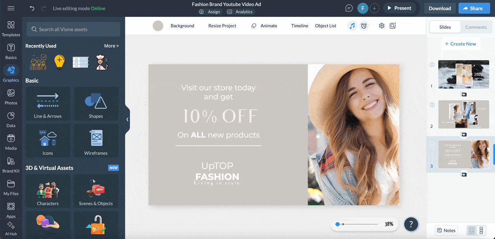Expand More recently used graphics

click(x=111, y=46)
